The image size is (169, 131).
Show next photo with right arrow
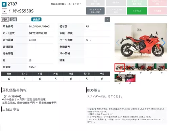tap(164, 43)
